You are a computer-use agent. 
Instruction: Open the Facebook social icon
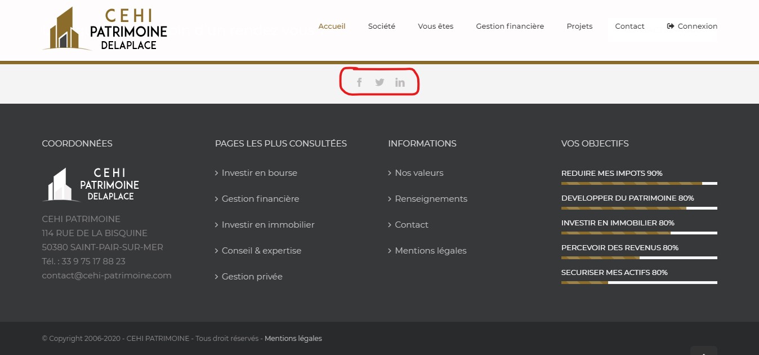[x=359, y=82]
